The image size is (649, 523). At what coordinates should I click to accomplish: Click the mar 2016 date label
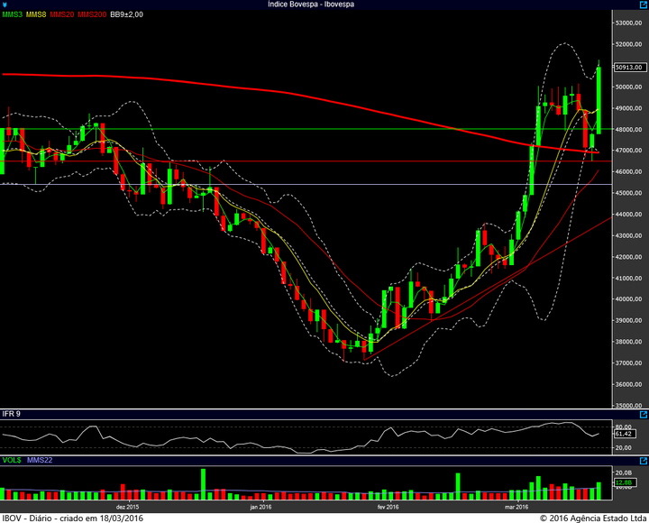(x=516, y=507)
